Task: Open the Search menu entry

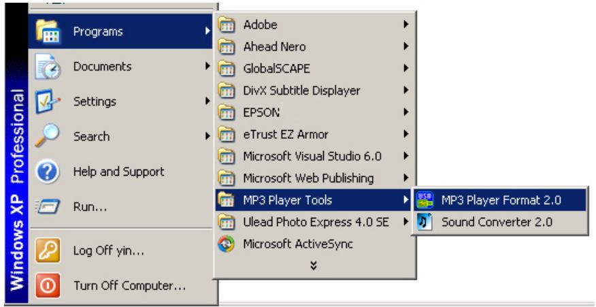Action: pyautogui.click(x=121, y=137)
